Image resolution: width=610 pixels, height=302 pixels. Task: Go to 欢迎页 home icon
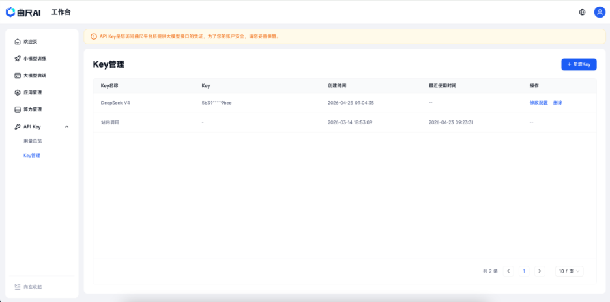tap(18, 42)
